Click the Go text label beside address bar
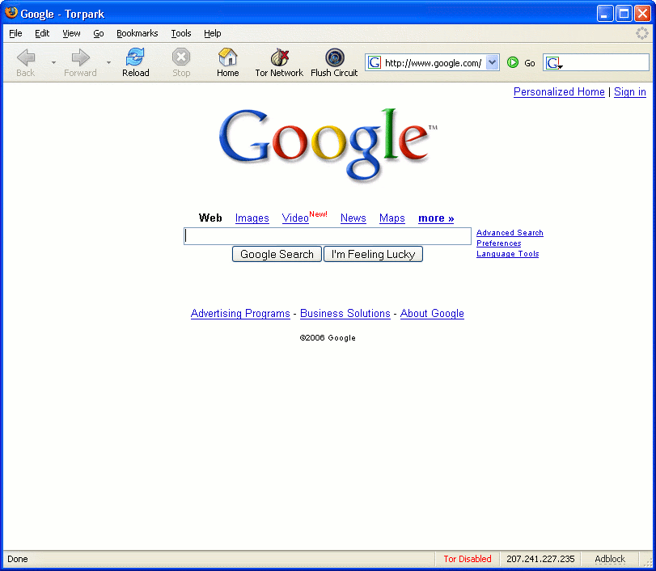 tap(530, 63)
